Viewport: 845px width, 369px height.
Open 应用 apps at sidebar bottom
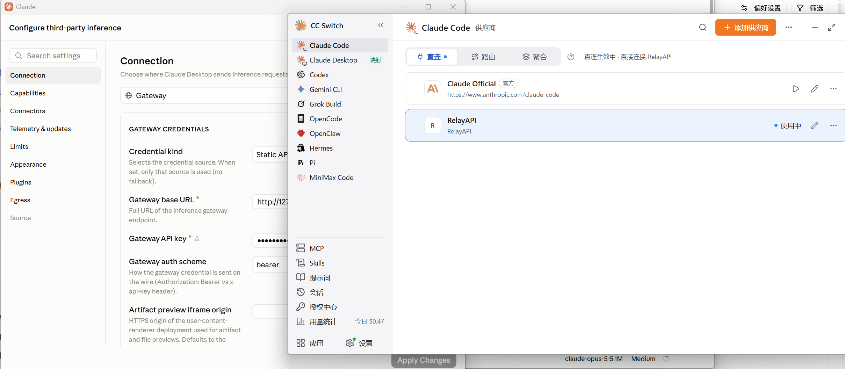[x=310, y=343]
